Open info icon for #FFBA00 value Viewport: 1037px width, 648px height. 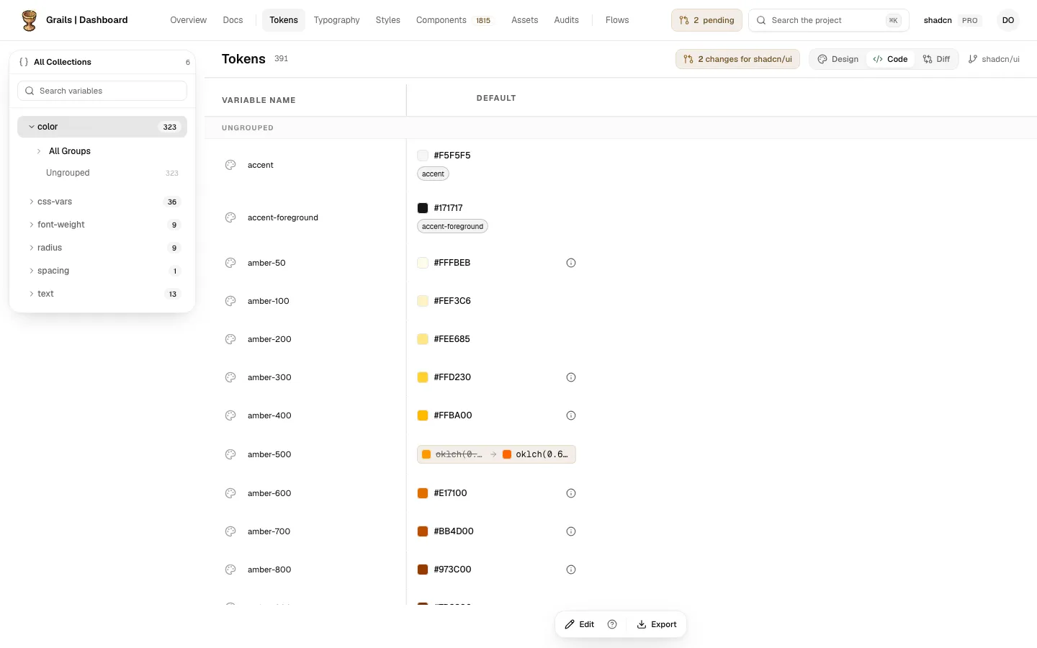coord(571,415)
